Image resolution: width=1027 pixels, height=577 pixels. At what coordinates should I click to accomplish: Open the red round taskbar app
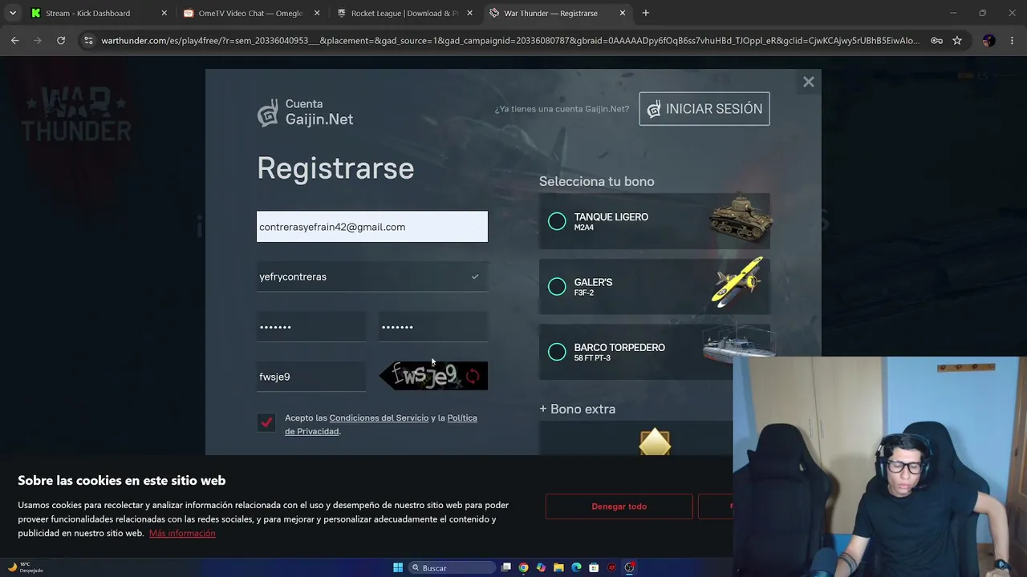pyautogui.click(x=612, y=567)
